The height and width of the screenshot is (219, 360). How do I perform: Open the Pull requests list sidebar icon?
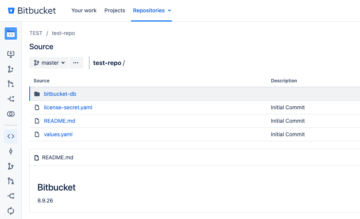point(11,181)
